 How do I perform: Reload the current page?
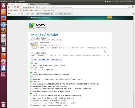pos(15,7)
